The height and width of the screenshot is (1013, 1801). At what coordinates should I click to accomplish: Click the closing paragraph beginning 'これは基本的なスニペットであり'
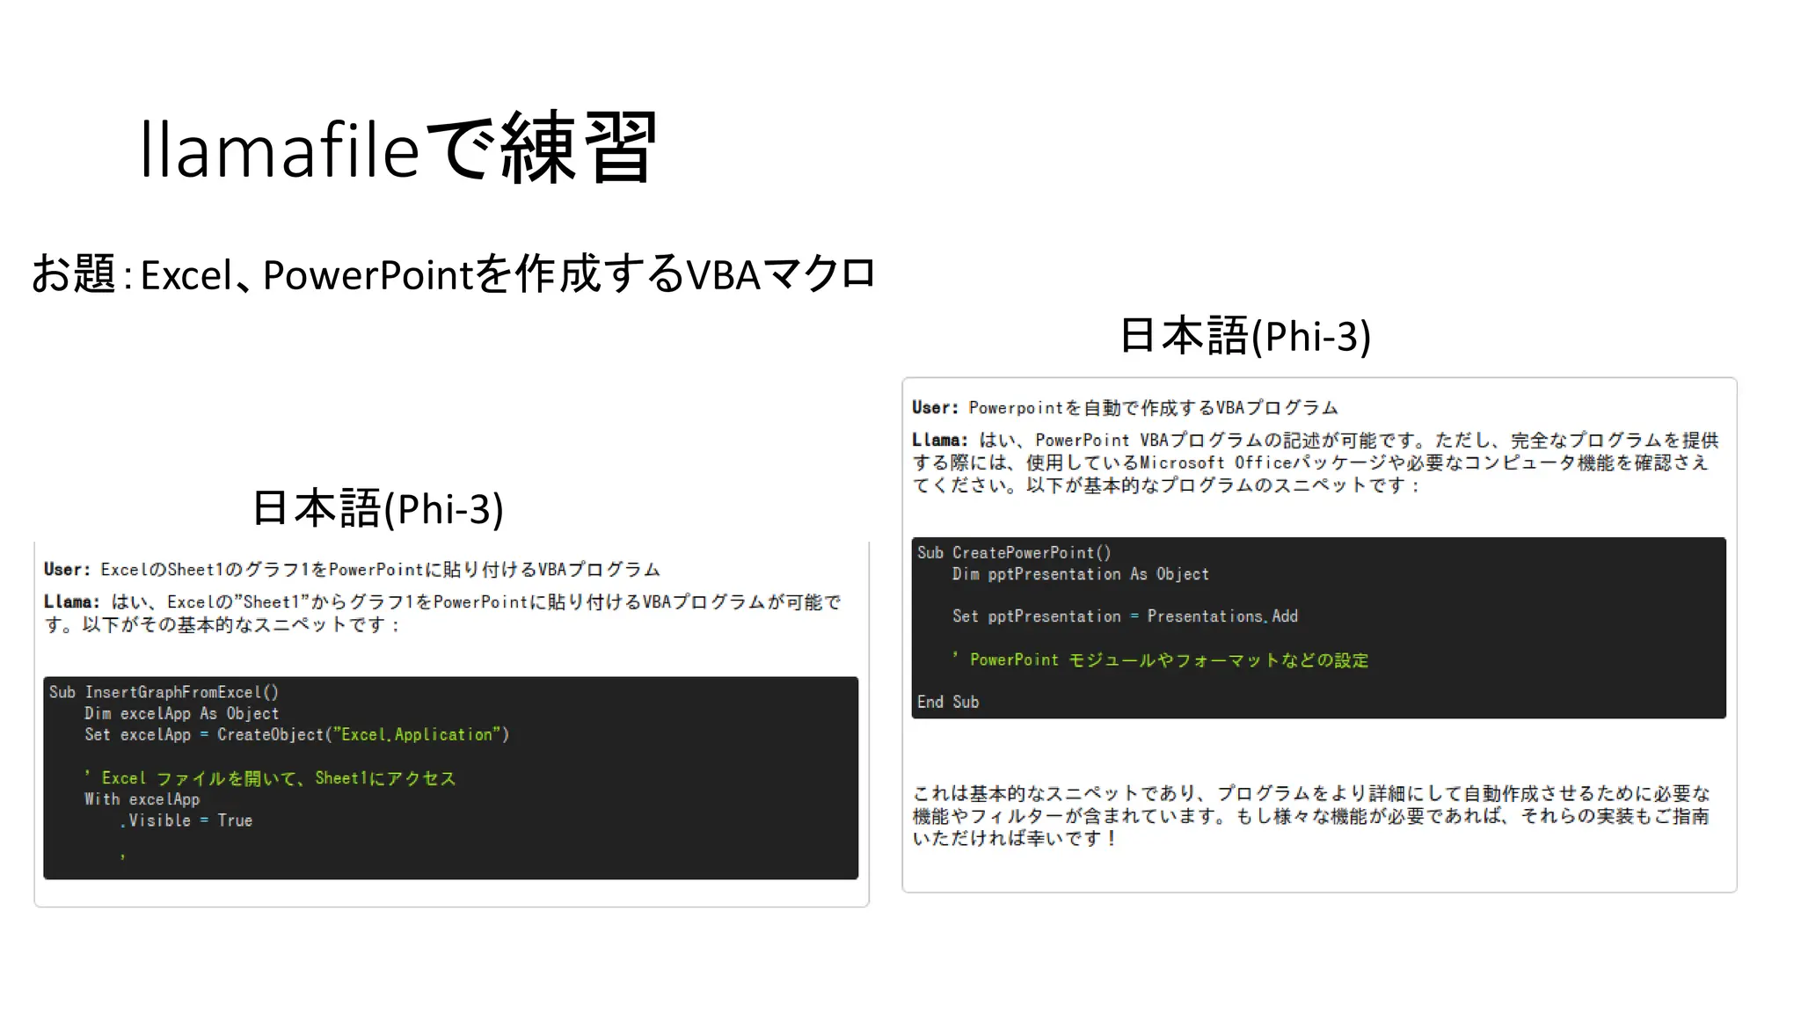click(x=1311, y=816)
